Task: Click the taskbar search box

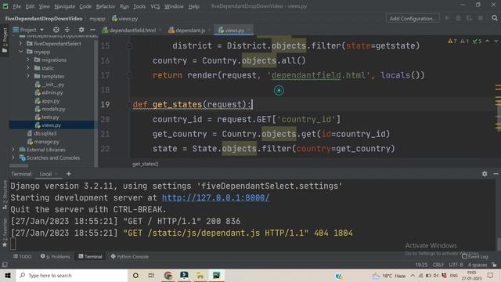Action: (x=72, y=275)
